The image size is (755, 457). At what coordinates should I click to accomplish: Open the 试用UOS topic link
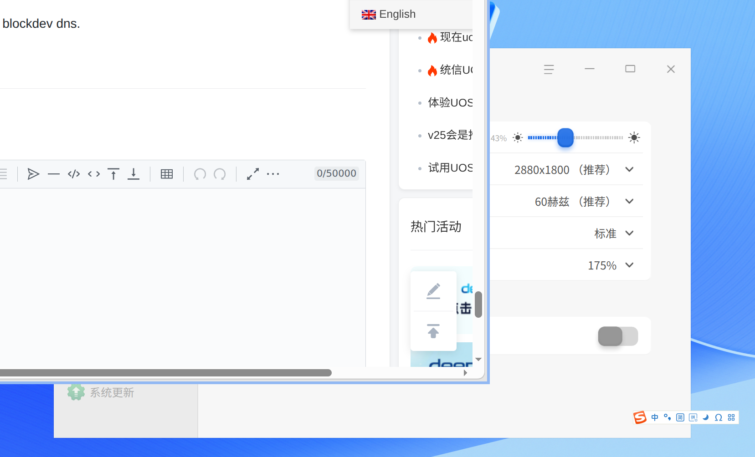tap(450, 168)
